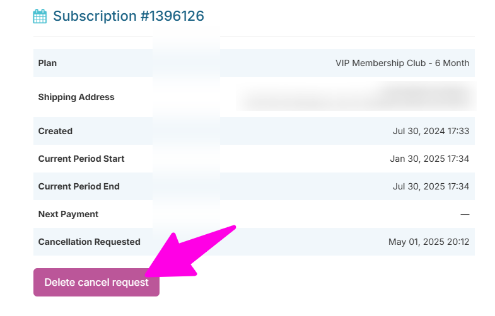Click the Plan row label
Viewport: 495px width, 316px height.
[x=47, y=63]
